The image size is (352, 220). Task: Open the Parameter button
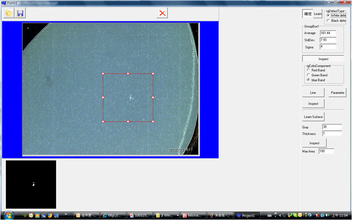point(337,92)
